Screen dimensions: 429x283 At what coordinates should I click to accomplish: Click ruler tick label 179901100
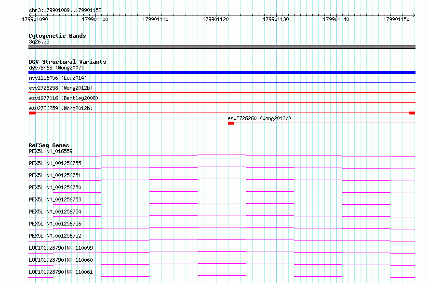click(95, 19)
